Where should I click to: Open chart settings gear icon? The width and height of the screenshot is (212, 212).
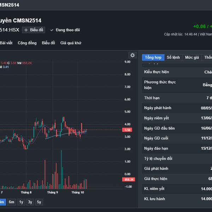pyautogui.click(x=132, y=55)
